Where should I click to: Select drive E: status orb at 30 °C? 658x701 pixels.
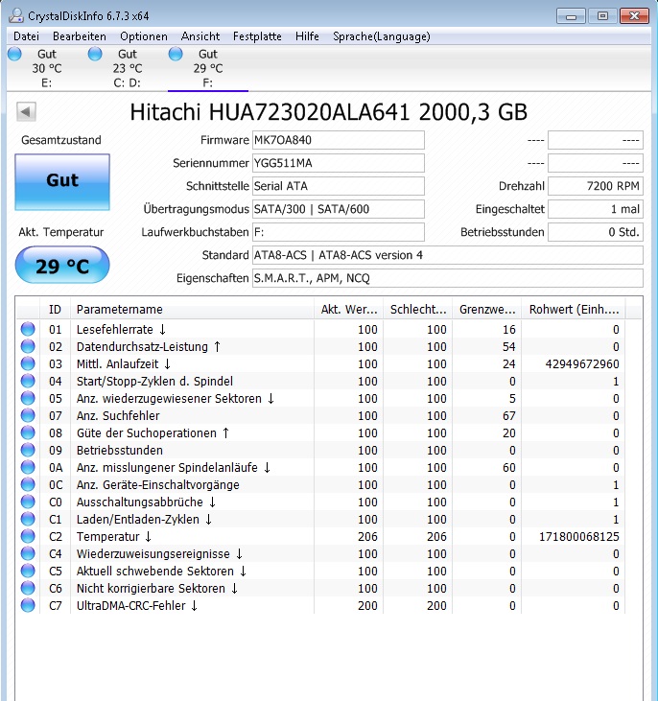(x=14, y=54)
